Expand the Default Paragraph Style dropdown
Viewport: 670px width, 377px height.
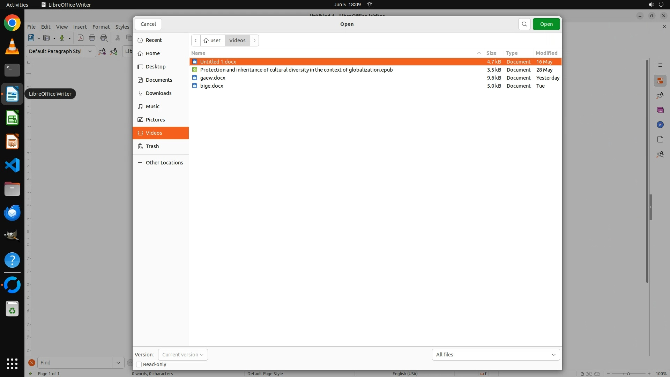point(90,51)
